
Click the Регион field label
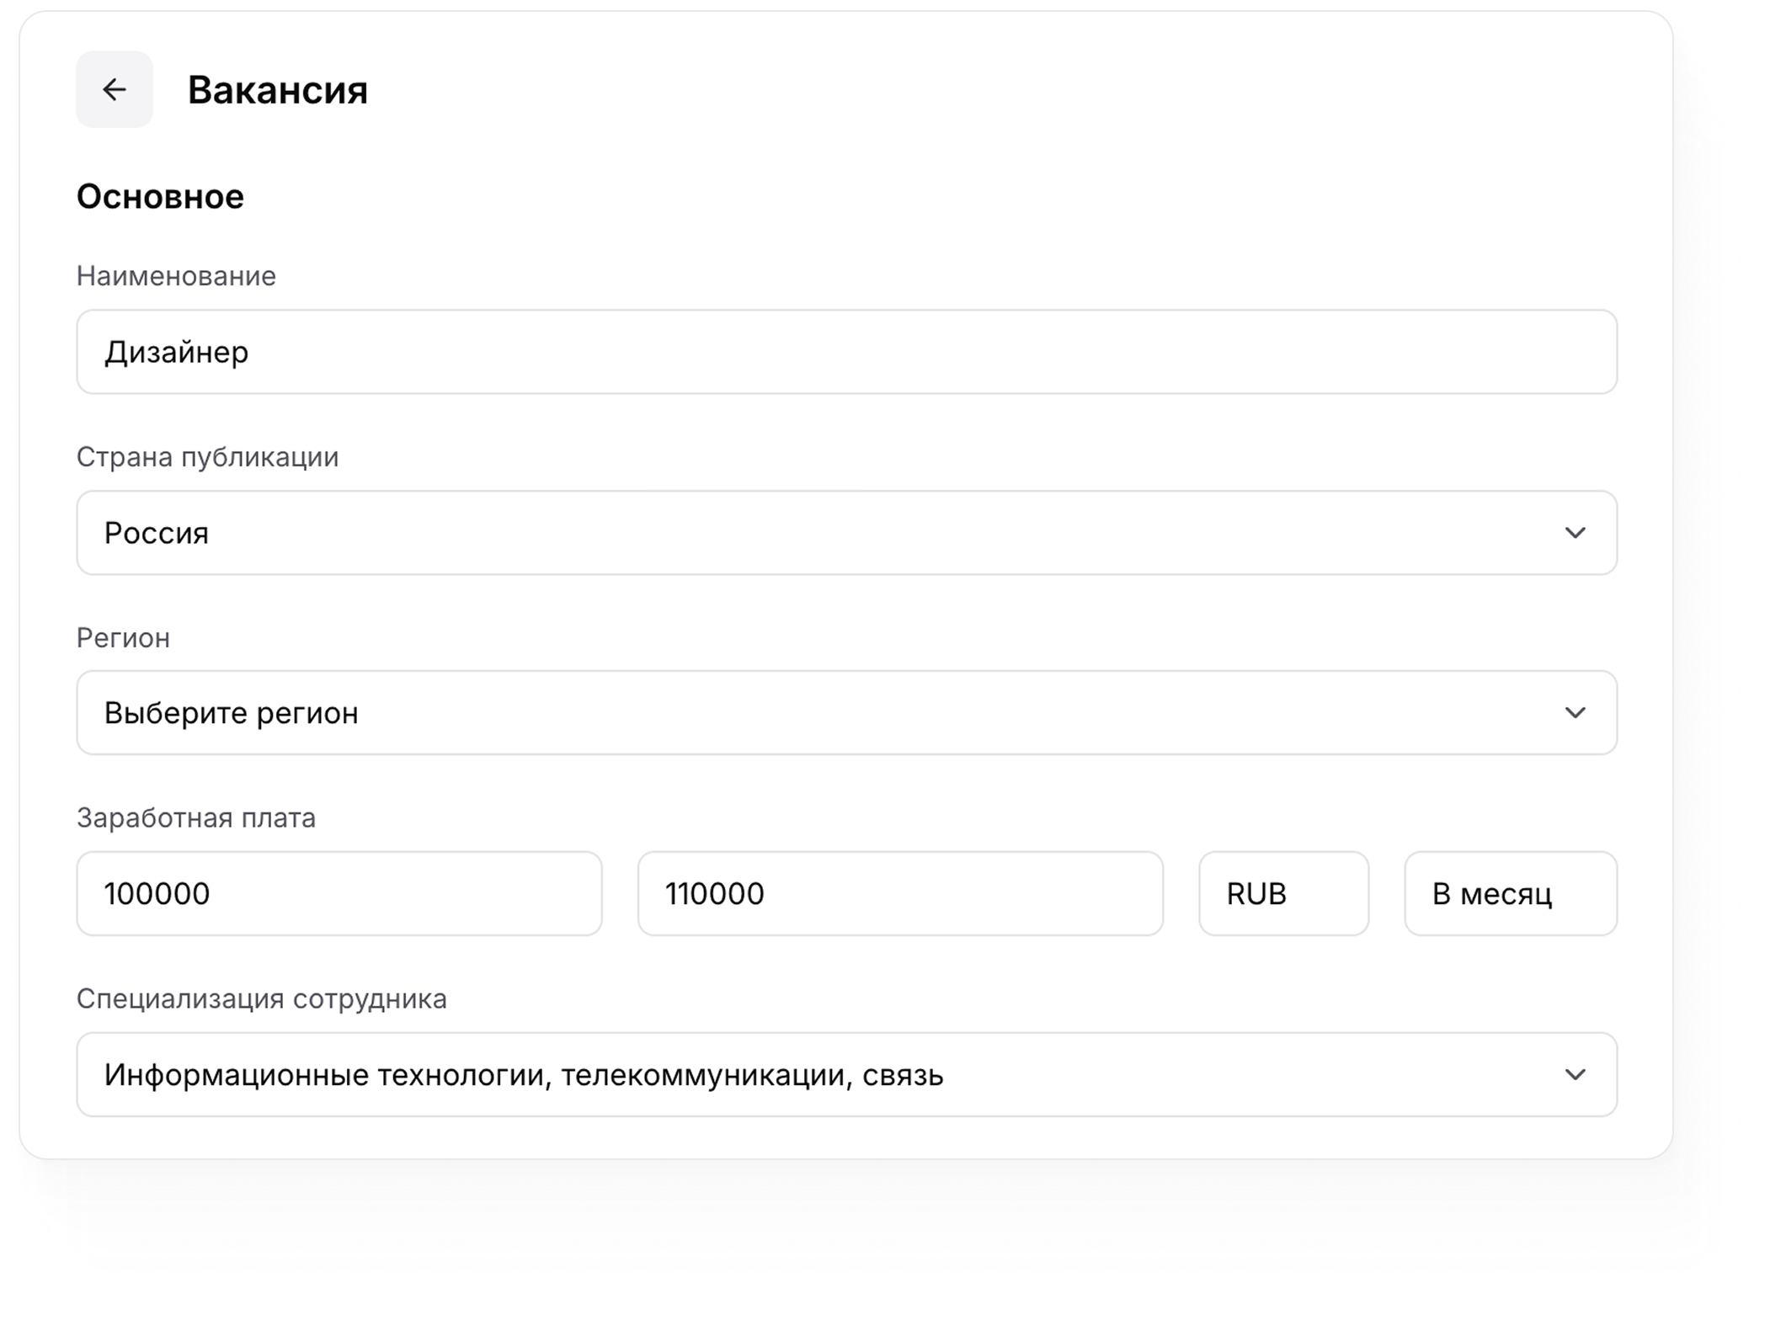pos(123,638)
